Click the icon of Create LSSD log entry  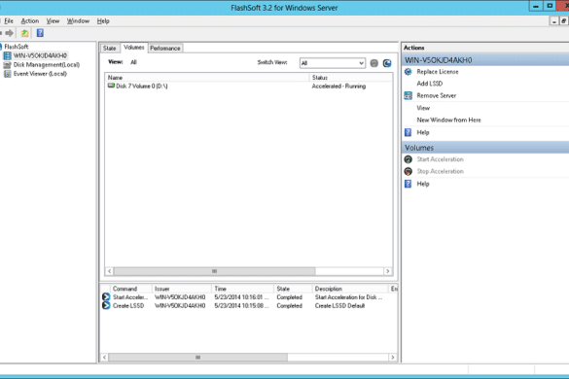tap(106, 306)
